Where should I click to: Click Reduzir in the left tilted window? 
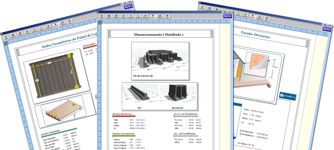click(x=41, y=28)
